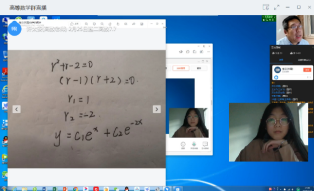Open the message bubble icon in chat window

point(205,144)
